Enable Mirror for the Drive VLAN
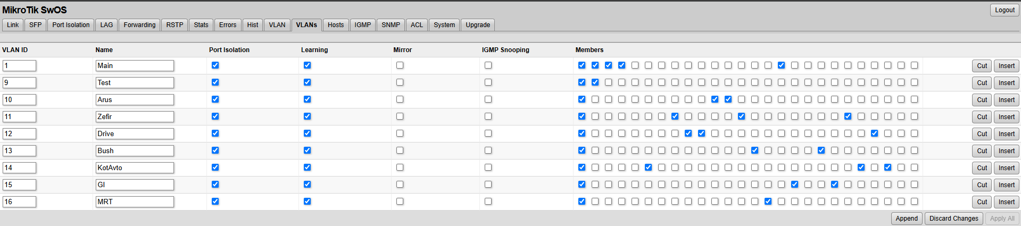1021x226 pixels. click(x=400, y=133)
